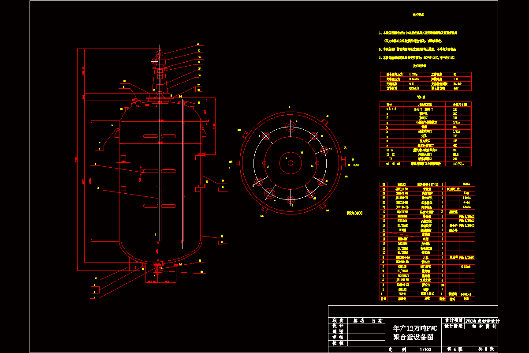
Task: Click the center circle of top view
Action: (x=290, y=163)
